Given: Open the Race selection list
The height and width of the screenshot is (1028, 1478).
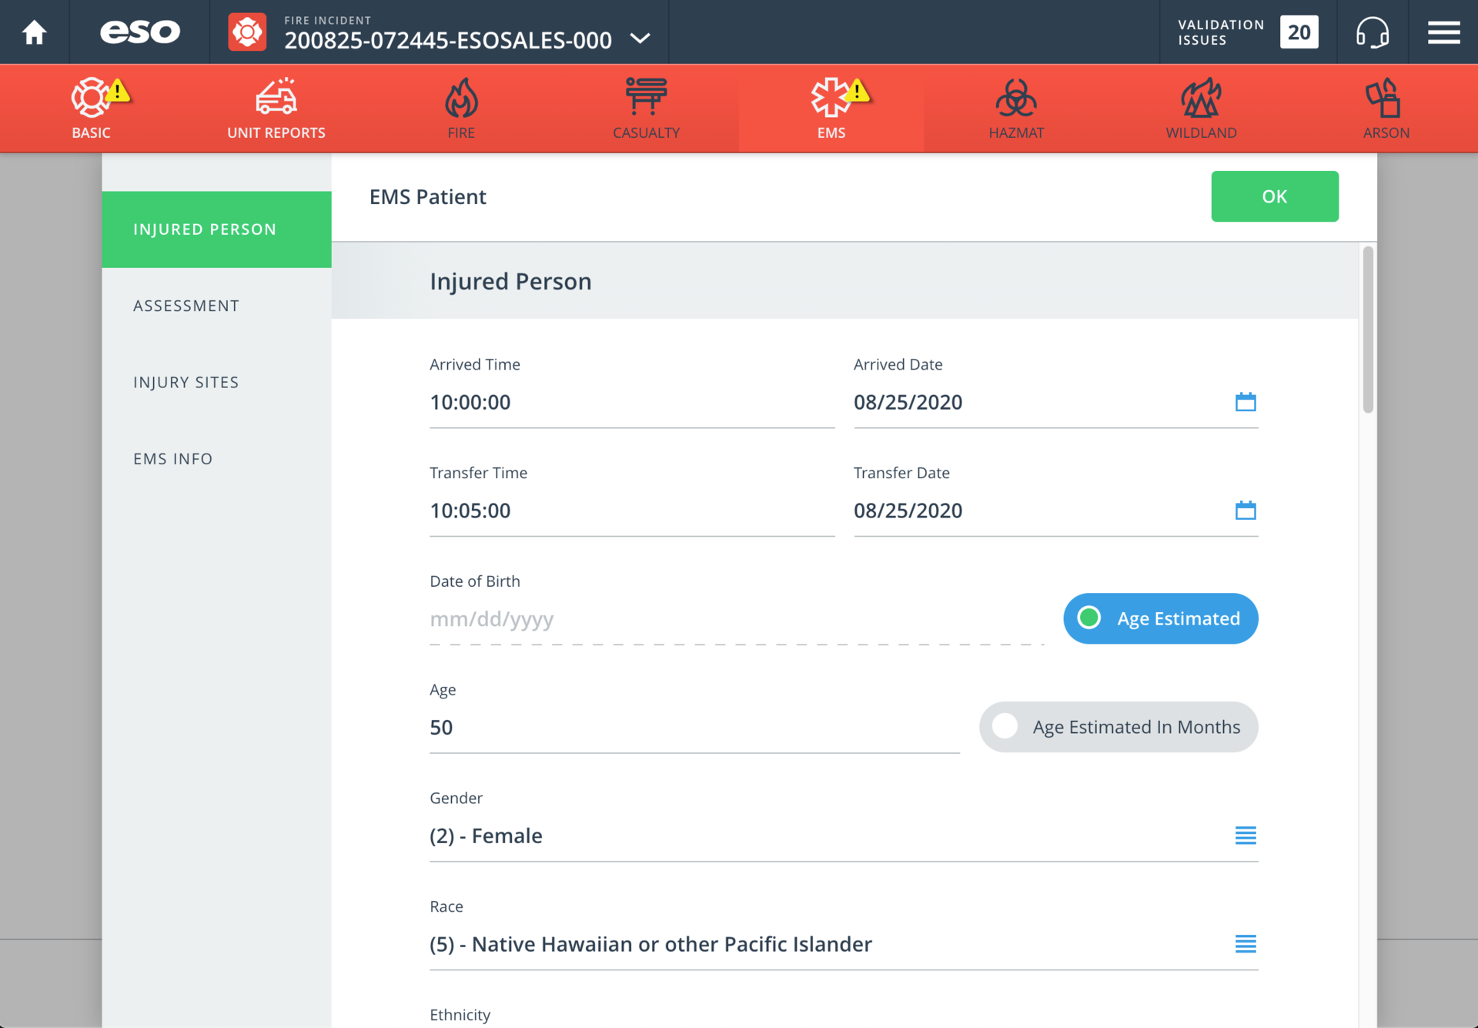Looking at the screenshot, I should click(1245, 944).
